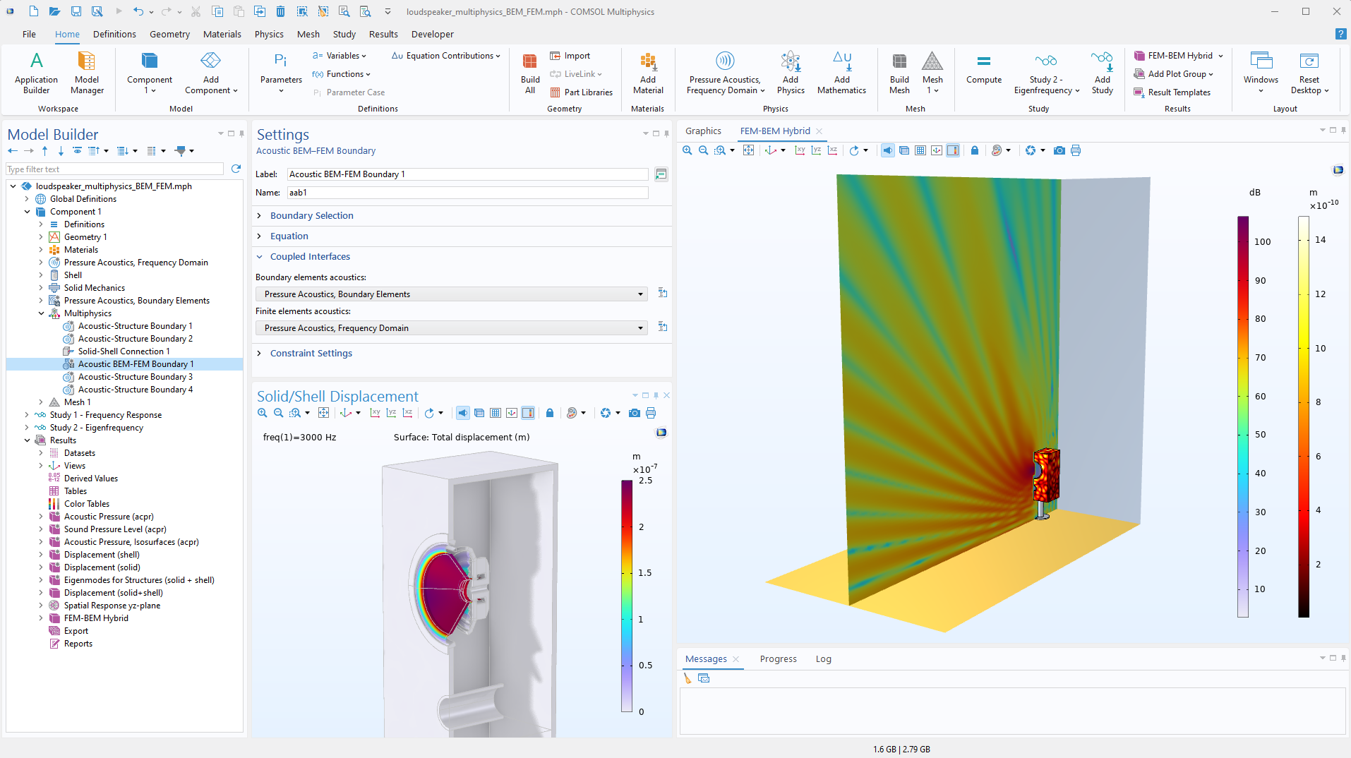This screenshot has width=1351, height=758.
Task: Click the Previous Node back arrow in Model Builder
Action: 13,151
